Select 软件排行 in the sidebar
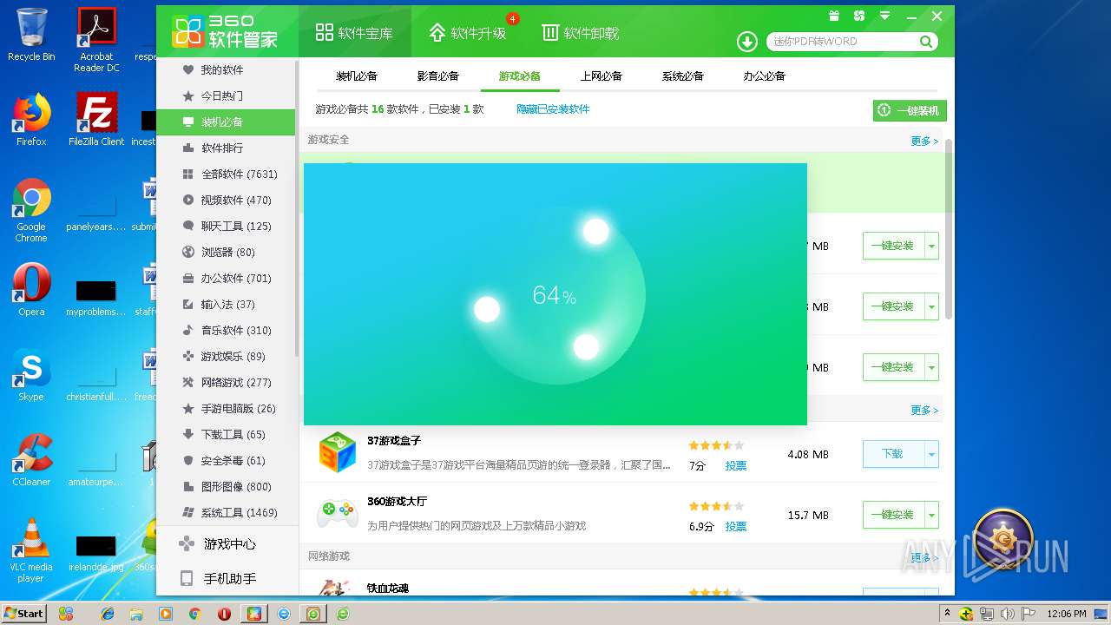Viewport: 1111px width, 625px height. click(x=226, y=148)
